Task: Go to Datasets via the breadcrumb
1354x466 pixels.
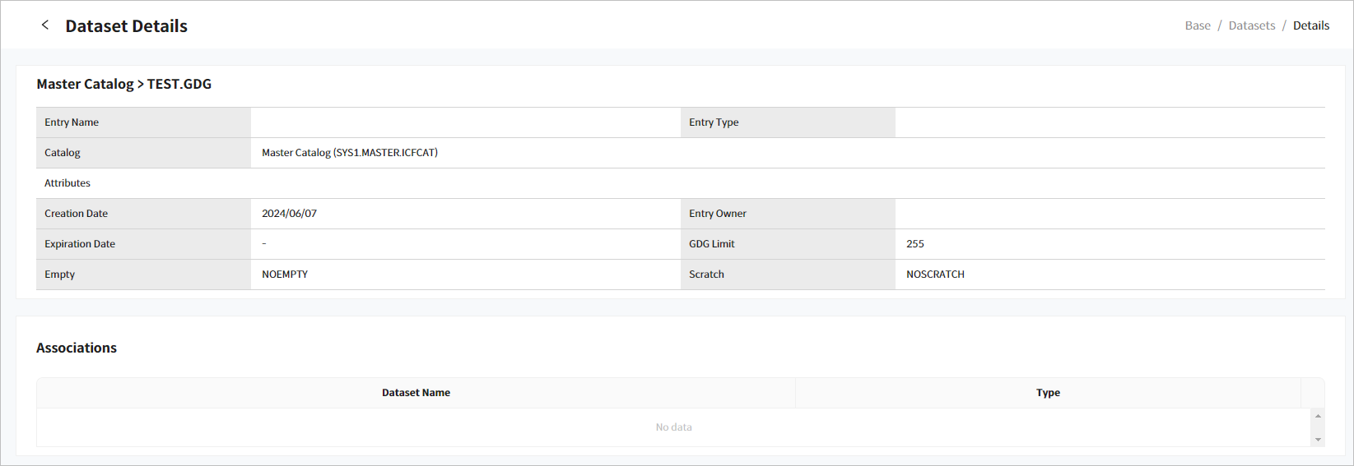Action: pyautogui.click(x=1251, y=25)
